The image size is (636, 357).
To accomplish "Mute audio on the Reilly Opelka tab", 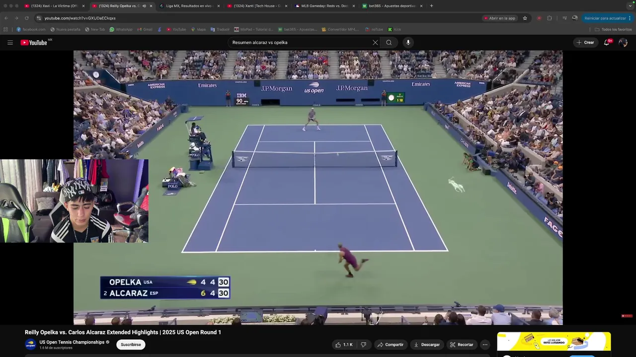I will tap(144, 6).
